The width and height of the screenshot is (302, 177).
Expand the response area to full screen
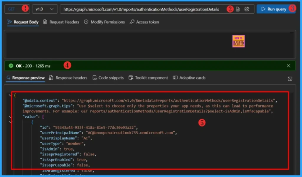[x=290, y=79]
